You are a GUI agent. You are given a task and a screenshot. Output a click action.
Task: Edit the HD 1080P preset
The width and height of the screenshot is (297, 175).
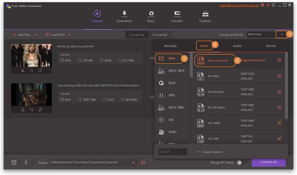click(x=279, y=123)
